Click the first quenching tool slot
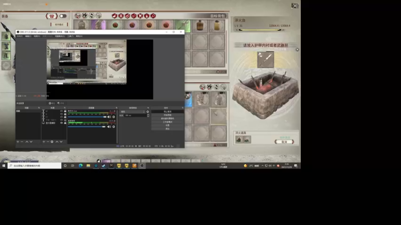This screenshot has width=401, height=225. tap(239, 139)
